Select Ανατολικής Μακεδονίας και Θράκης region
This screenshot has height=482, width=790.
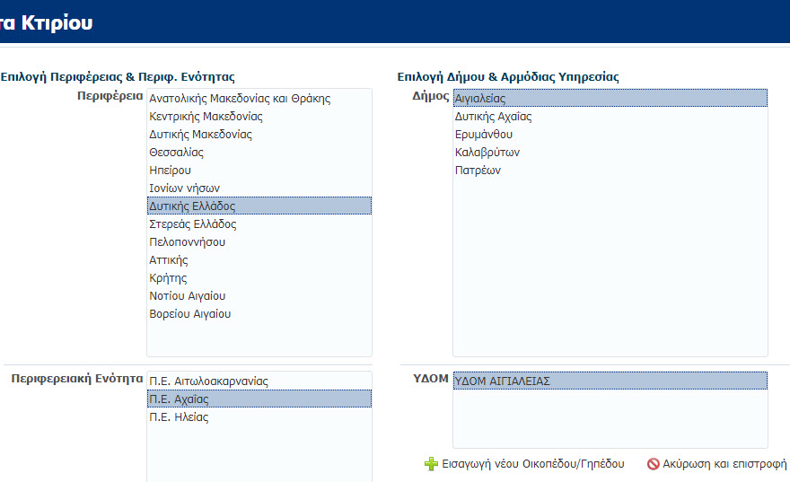[x=259, y=98]
